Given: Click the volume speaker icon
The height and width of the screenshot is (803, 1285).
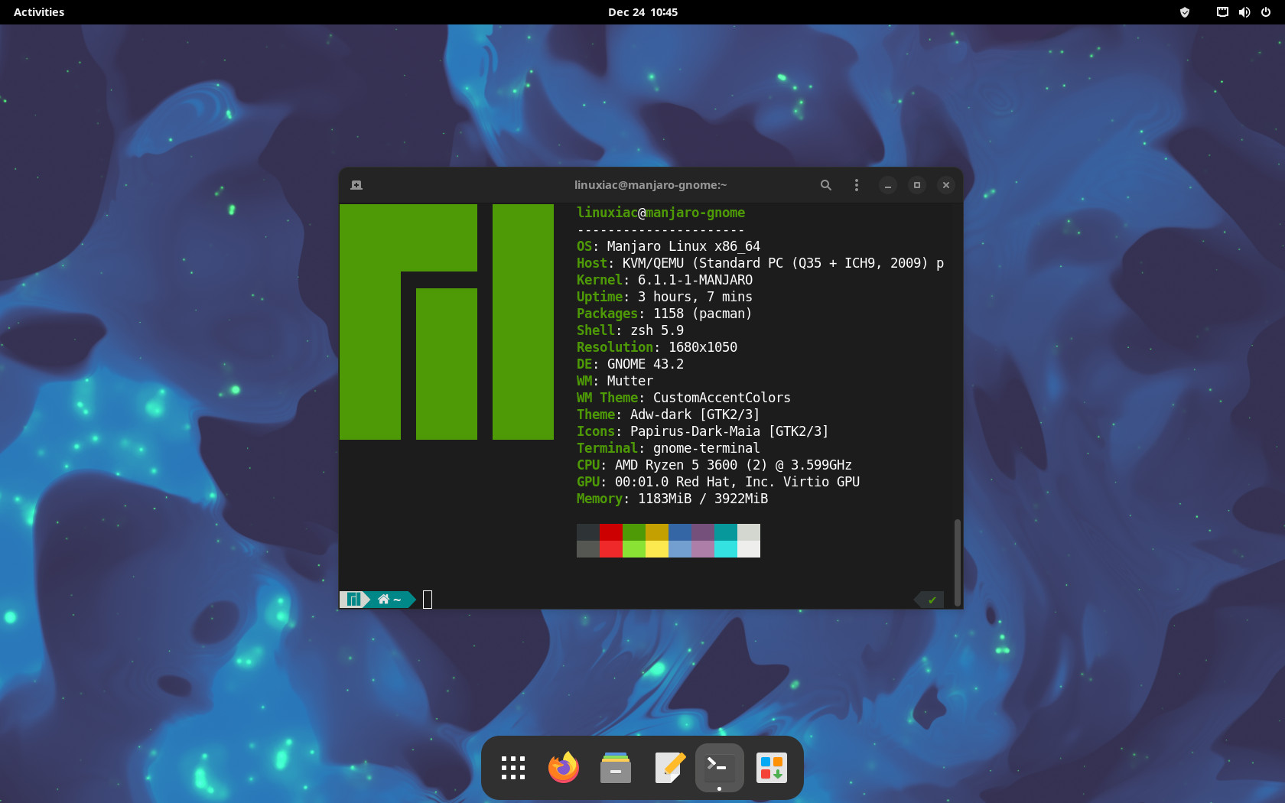Looking at the screenshot, I should coord(1244,12).
